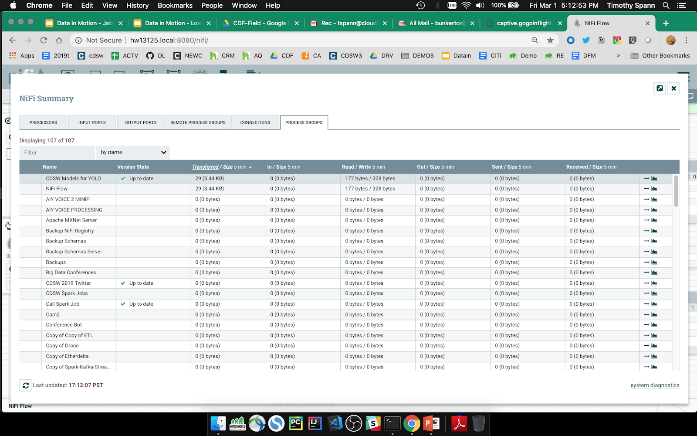Switch to the All Mail browser tab
Viewport: 697px width, 436px height.
436,23
